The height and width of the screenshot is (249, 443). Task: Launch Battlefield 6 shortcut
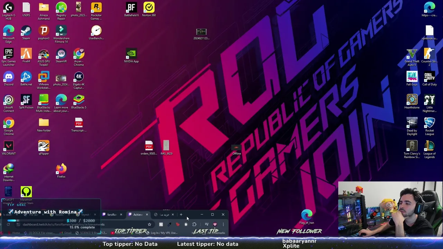click(131, 10)
